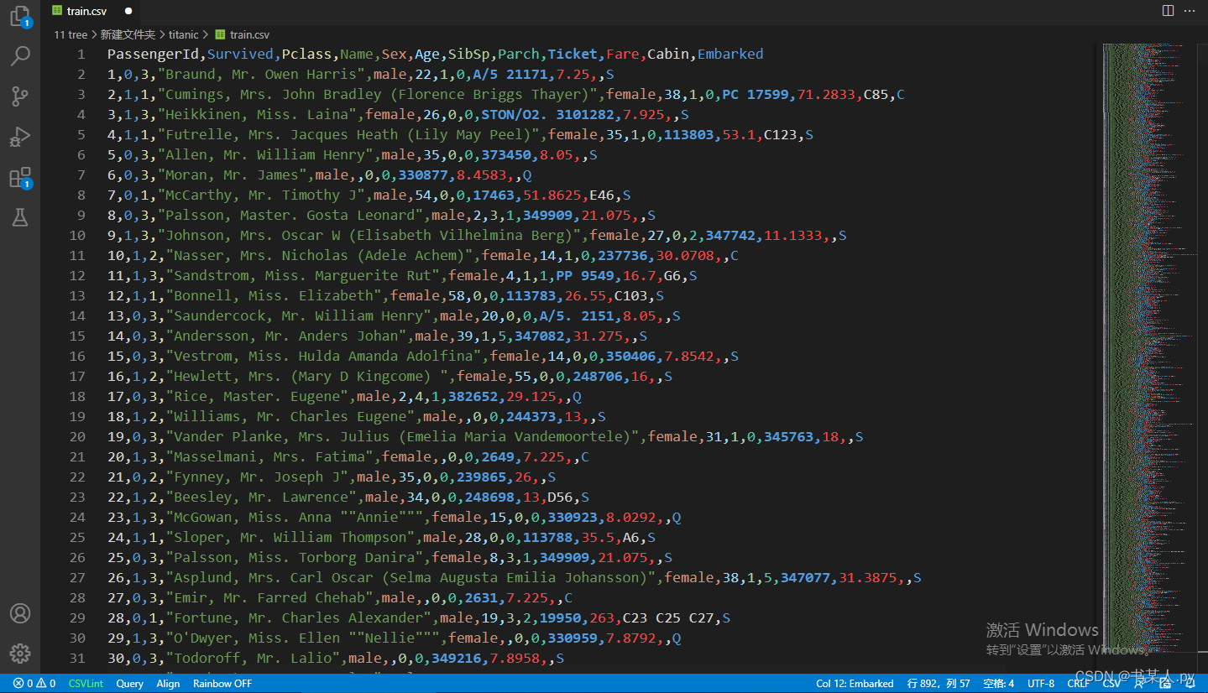
Task: Click 'PC 17599' ticket value
Action: [756, 94]
